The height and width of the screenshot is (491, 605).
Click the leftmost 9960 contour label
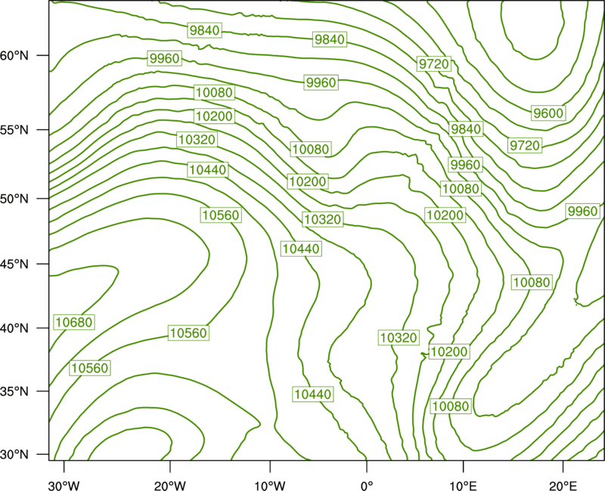pyautogui.click(x=165, y=58)
